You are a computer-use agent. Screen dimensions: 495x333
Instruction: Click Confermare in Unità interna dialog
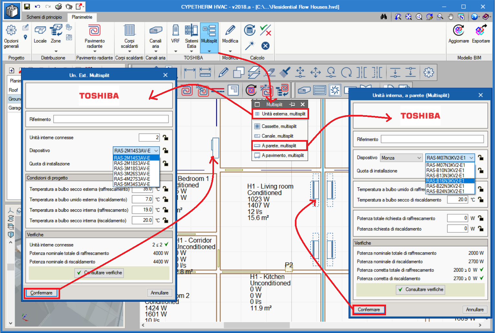pos(369,309)
